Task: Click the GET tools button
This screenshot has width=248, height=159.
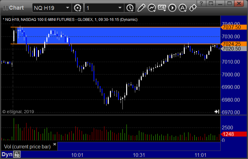Action: [162, 8]
